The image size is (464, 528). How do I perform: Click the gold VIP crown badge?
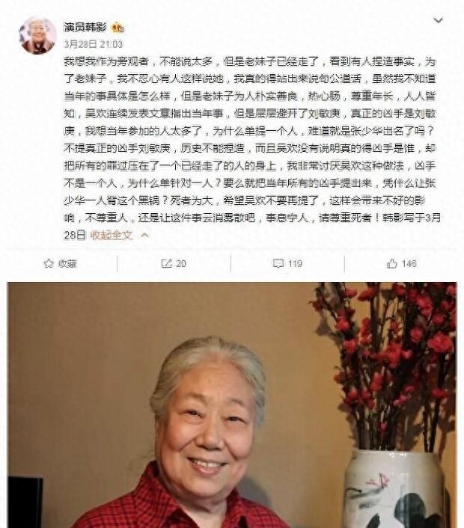pyautogui.click(x=117, y=28)
